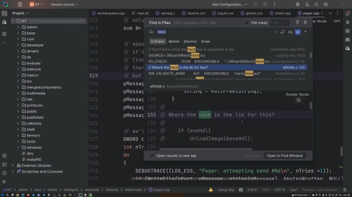
Task: Open Search Everywhere magnifier icon
Action: [316, 5]
